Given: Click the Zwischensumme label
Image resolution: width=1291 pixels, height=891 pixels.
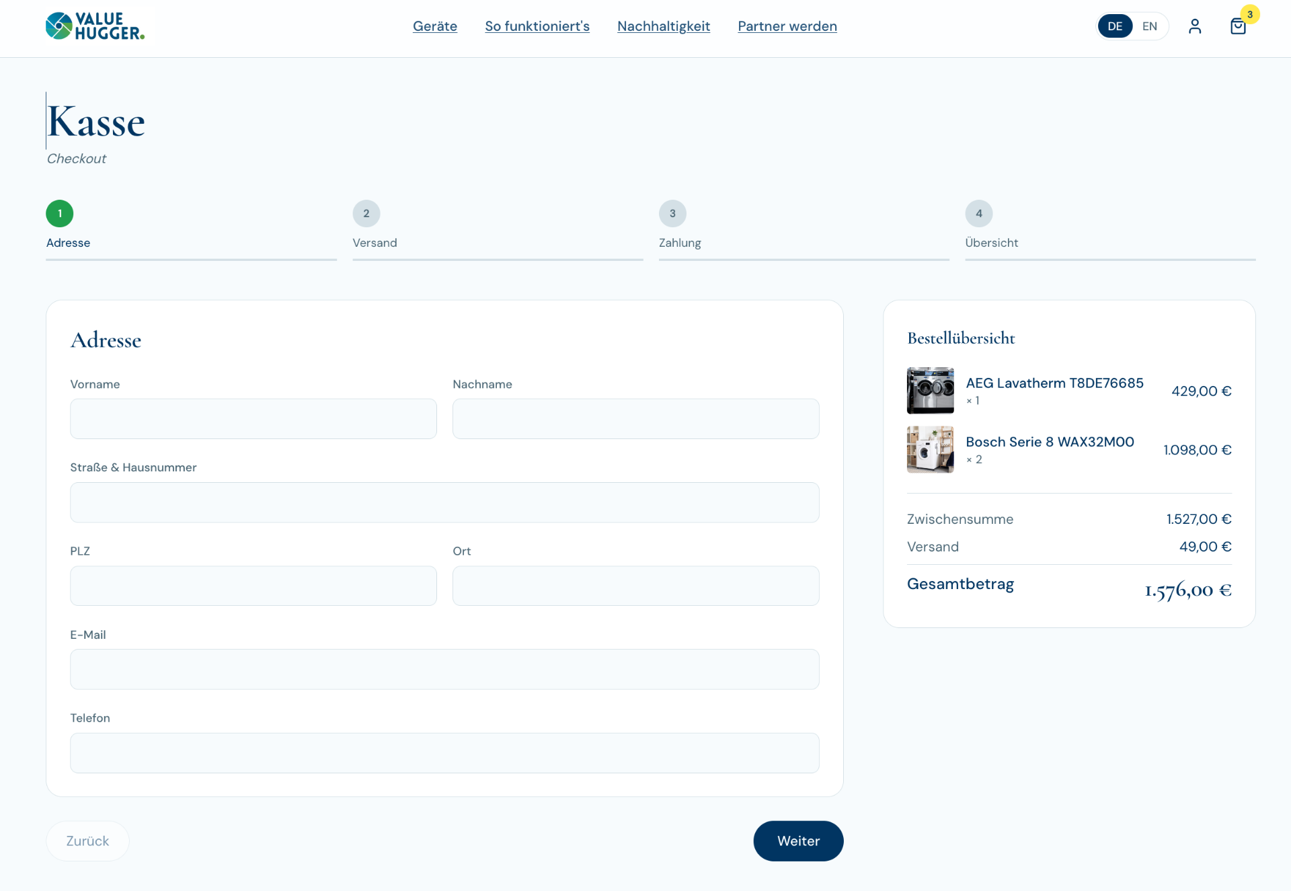Looking at the screenshot, I should pyautogui.click(x=960, y=519).
